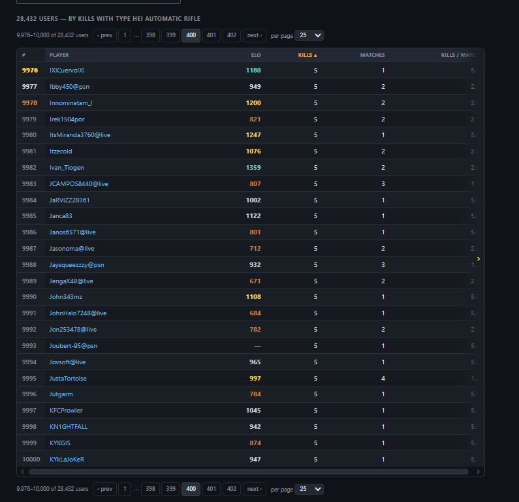Open player profile JCAMPOS8440@live
Image resolution: width=519 pixels, height=502 pixels.
click(x=79, y=184)
